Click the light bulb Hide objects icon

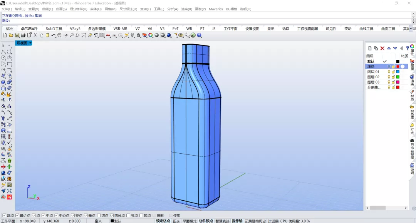tap(133, 35)
